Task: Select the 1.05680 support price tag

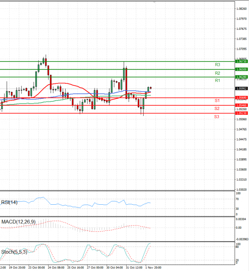Action: 242,98
